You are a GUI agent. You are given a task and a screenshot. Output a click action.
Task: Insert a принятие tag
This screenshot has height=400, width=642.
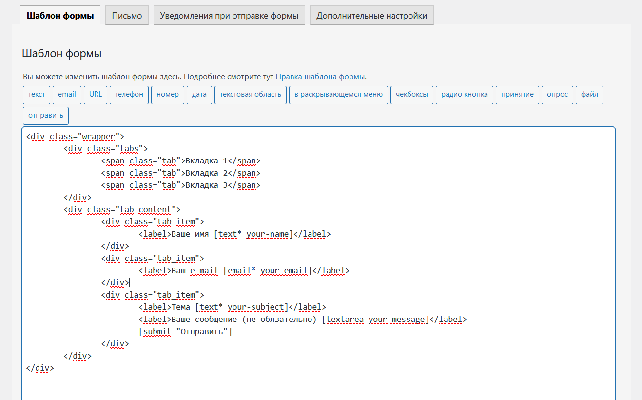(518, 95)
